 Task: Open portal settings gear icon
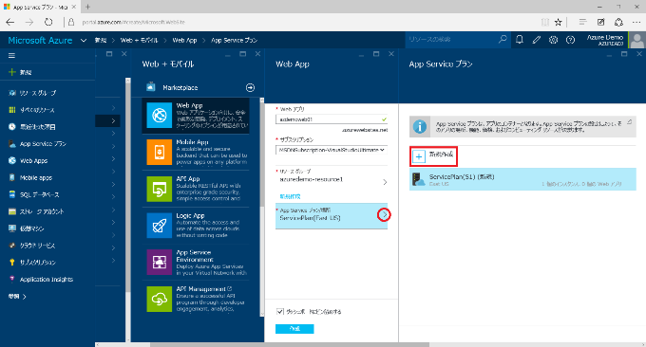pos(553,40)
